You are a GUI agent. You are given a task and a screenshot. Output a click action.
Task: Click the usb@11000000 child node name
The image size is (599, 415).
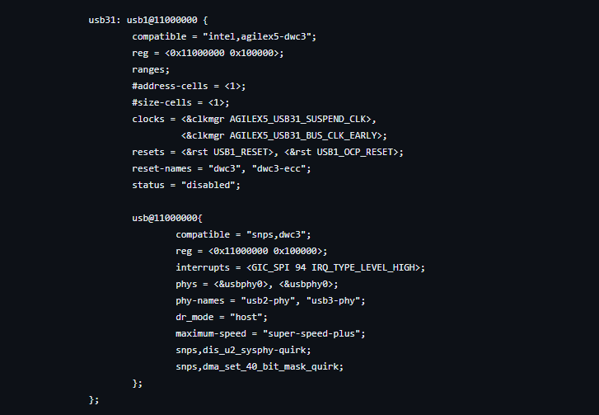[165, 218]
